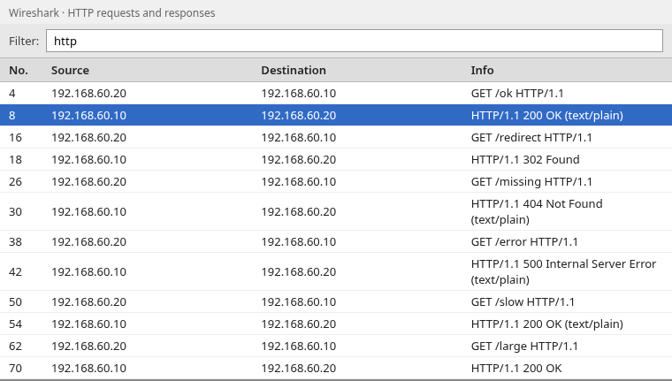Image resolution: width=672 pixels, height=381 pixels.
Task: Click destination 192.168.60.20 in packet 30 row
Action: click(x=299, y=211)
